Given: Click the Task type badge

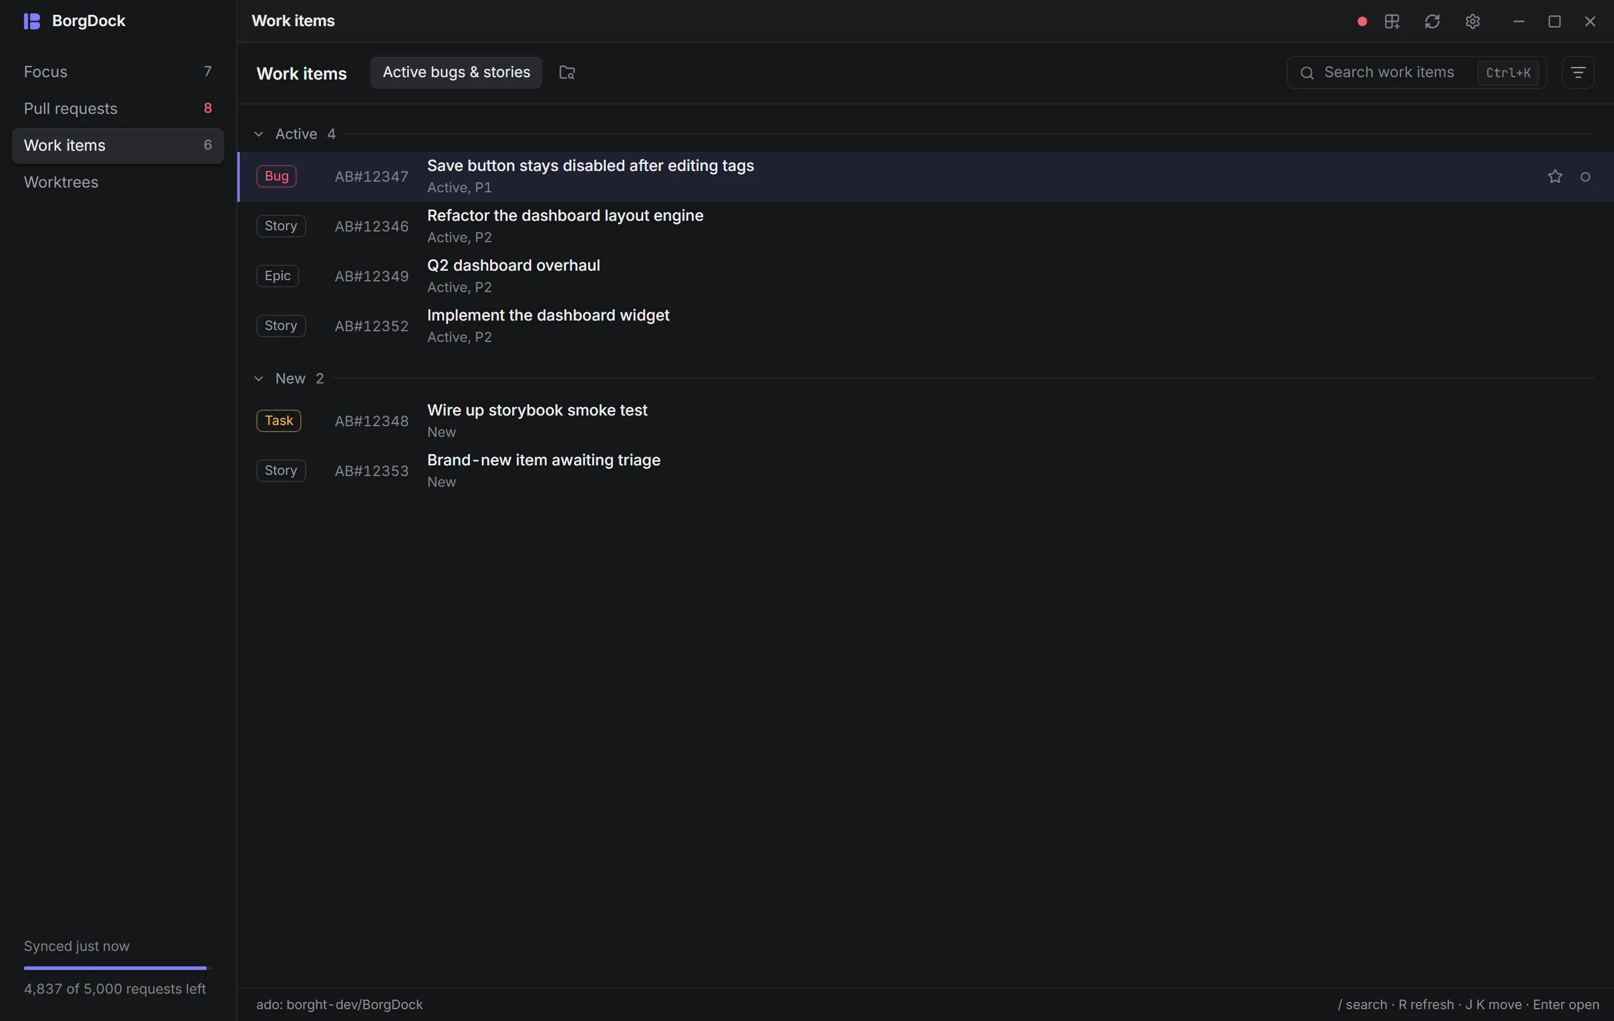Looking at the screenshot, I should coord(279,421).
